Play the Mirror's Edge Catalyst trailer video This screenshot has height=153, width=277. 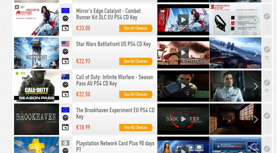click(183, 20)
